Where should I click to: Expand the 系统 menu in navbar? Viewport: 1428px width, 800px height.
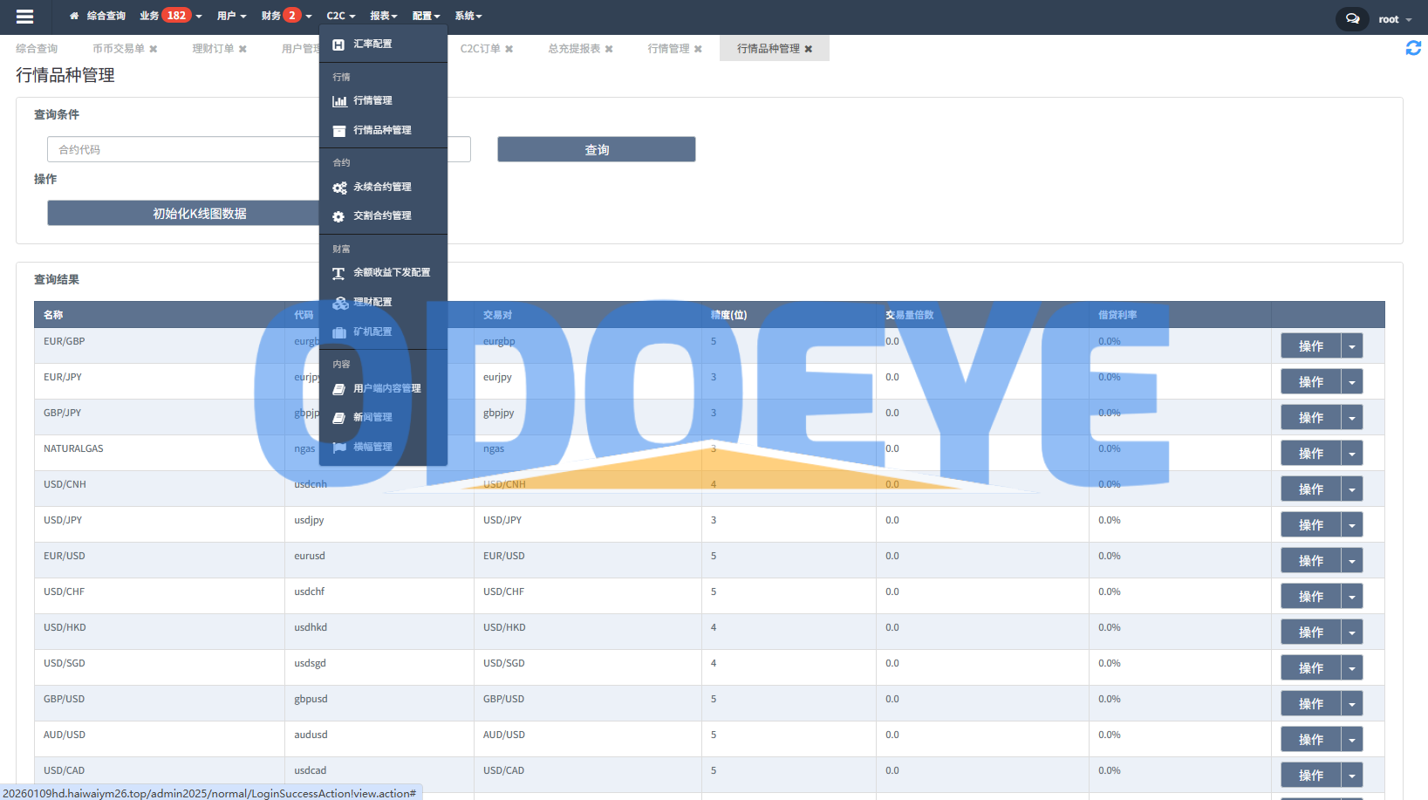click(468, 16)
